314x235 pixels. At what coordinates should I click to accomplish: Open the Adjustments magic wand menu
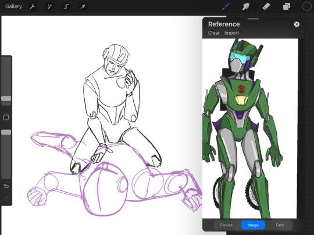pos(49,6)
